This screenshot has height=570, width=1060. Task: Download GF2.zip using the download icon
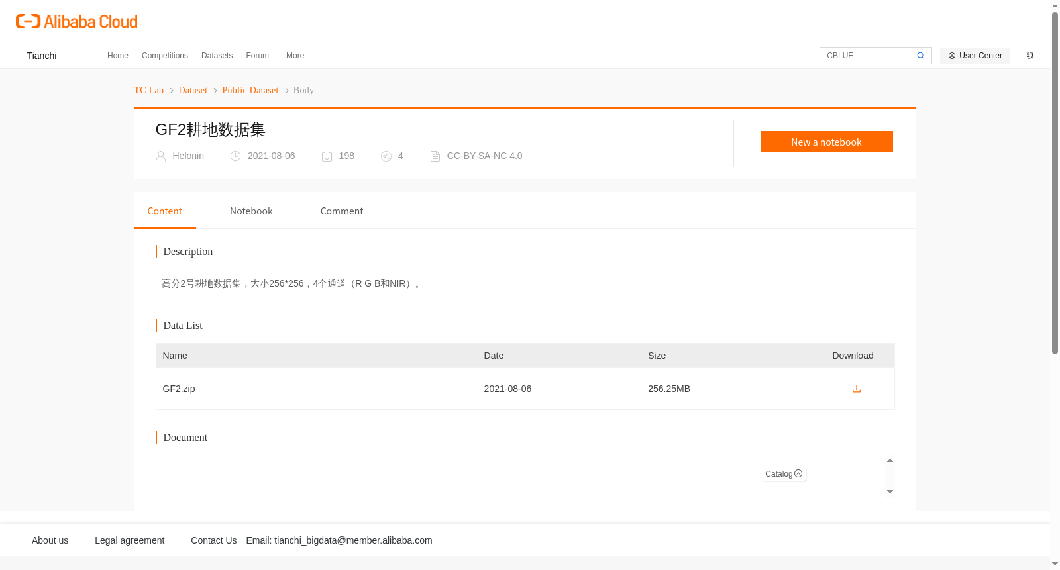pos(856,389)
